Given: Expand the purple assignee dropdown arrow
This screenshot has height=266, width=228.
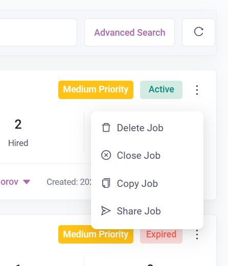Looking at the screenshot, I should coord(27,182).
